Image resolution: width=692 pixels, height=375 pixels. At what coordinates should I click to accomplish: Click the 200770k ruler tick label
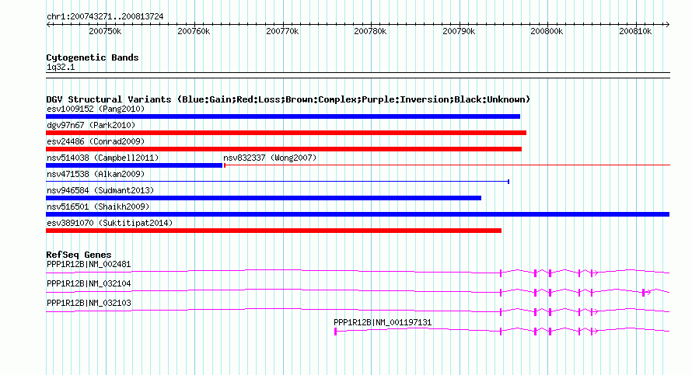point(282,31)
